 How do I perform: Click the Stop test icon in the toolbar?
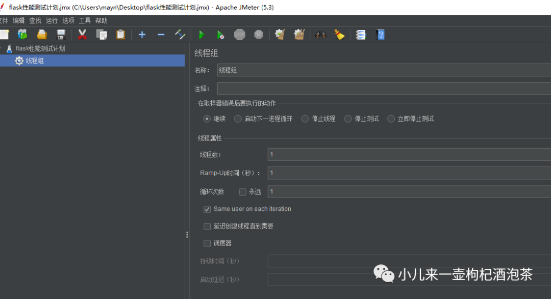[x=239, y=34]
